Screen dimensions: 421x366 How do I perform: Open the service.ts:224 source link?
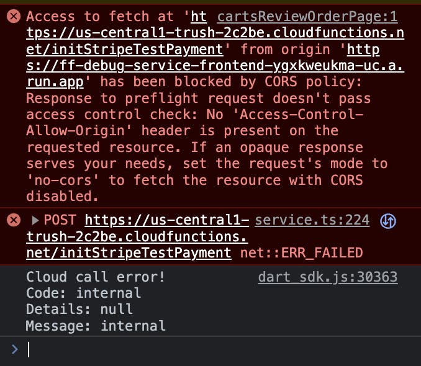pos(312,220)
